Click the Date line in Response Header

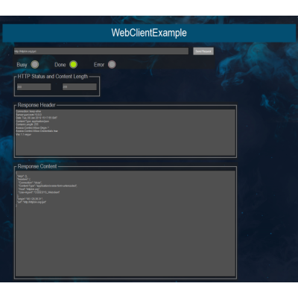point(37,118)
